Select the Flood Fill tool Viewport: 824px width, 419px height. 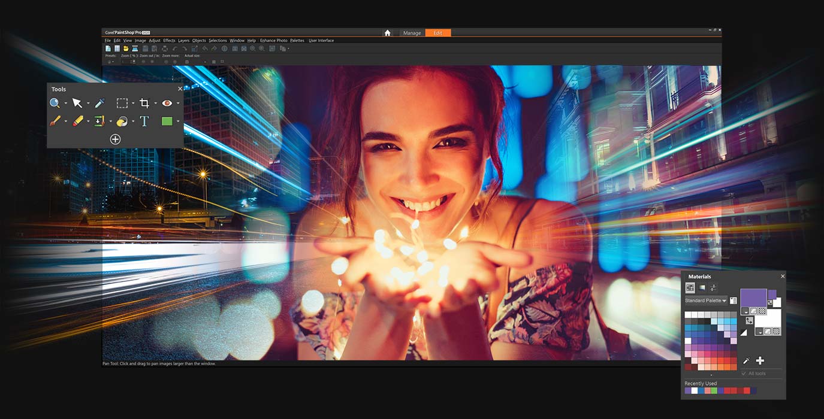click(122, 121)
